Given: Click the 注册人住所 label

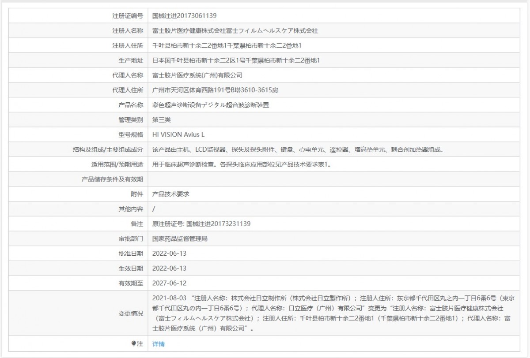Looking at the screenshot, I should click(x=128, y=45).
